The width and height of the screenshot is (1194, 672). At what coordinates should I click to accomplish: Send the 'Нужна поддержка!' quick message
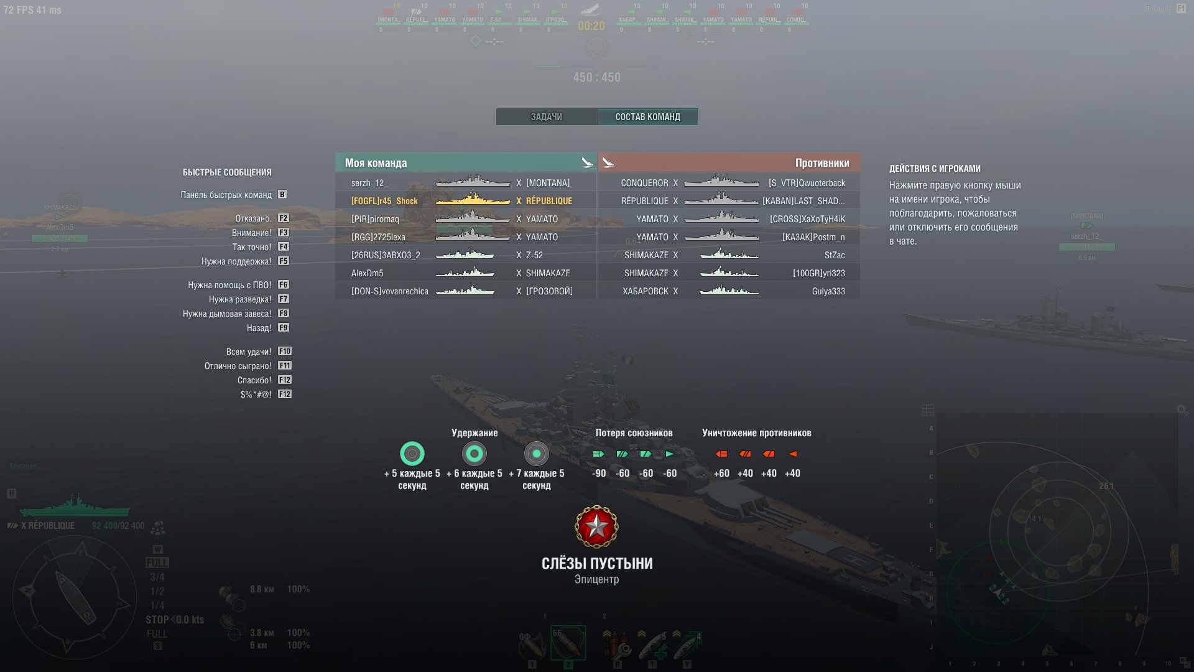(x=236, y=261)
